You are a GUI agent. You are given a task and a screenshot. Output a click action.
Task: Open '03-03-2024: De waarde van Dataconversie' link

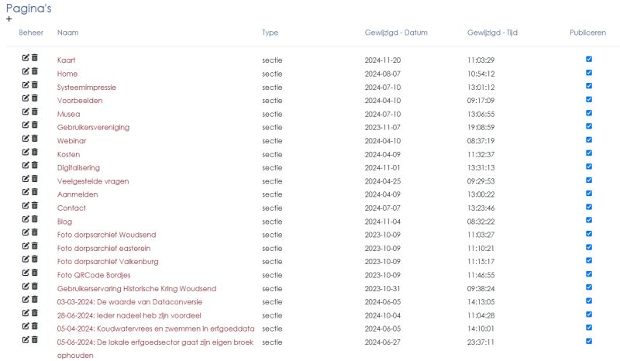(129, 302)
